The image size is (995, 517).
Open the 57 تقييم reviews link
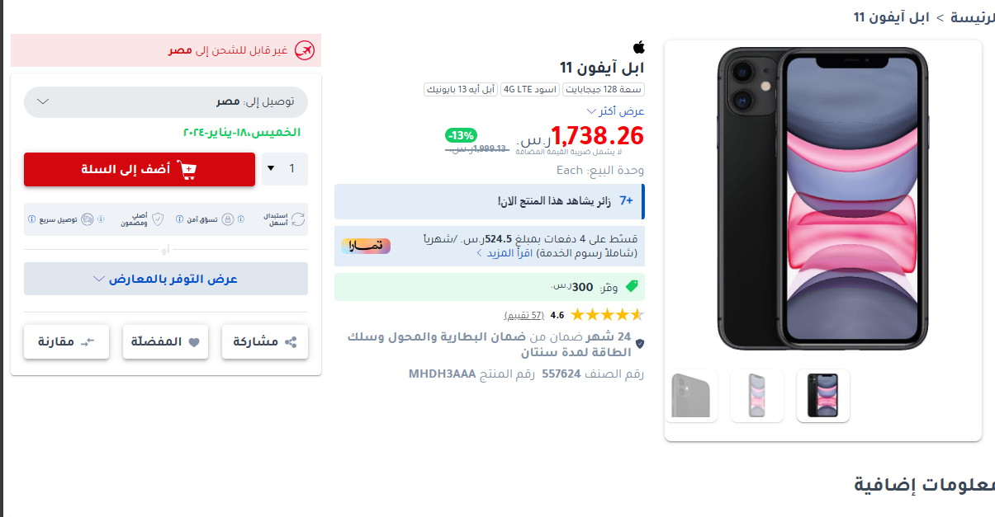(x=524, y=315)
